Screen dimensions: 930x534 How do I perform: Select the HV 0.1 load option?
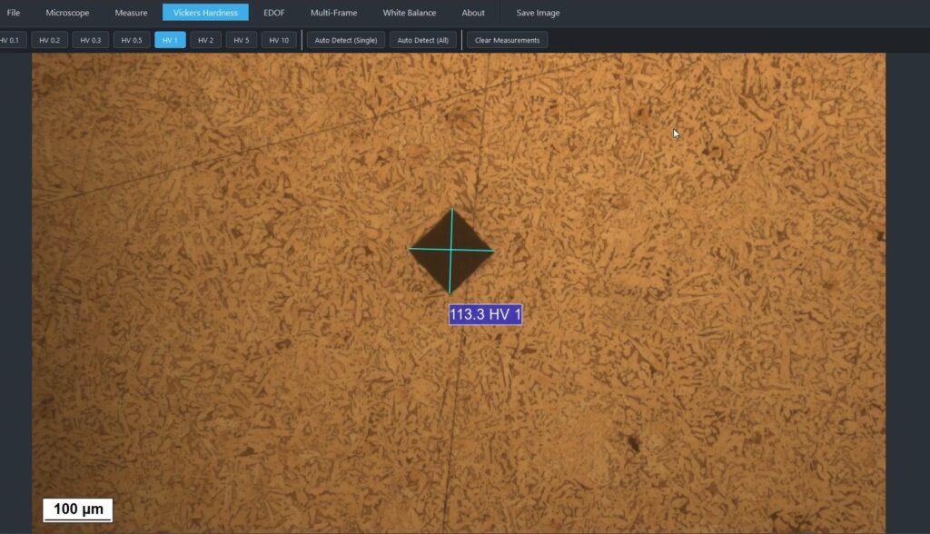10,40
